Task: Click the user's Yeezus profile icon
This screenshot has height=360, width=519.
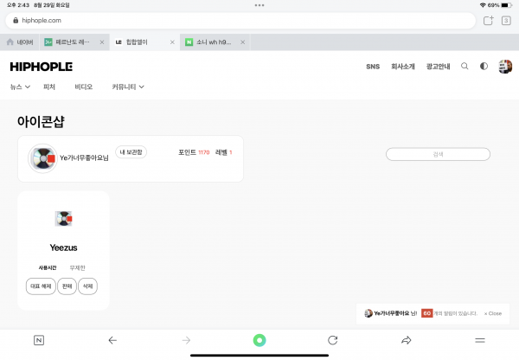Action: pyautogui.click(x=42, y=158)
